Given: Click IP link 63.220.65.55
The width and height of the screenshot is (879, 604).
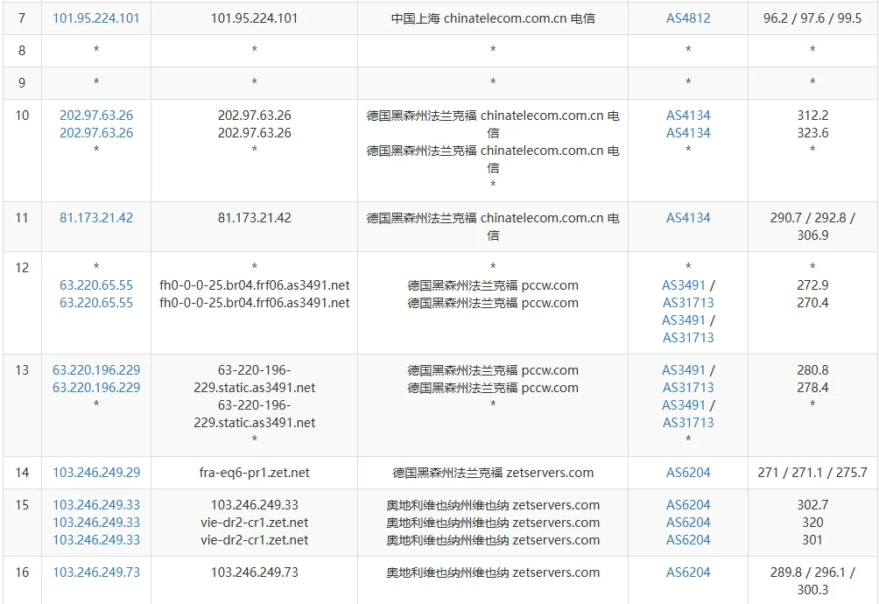Looking at the screenshot, I should [x=96, y=284].
